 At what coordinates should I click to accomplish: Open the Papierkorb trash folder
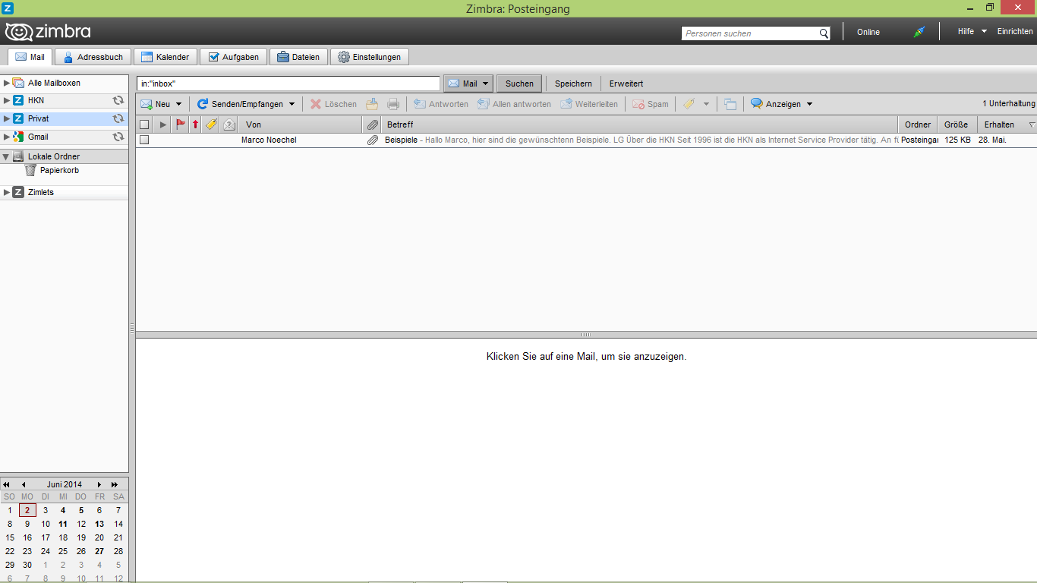click(x=59, y=171)
